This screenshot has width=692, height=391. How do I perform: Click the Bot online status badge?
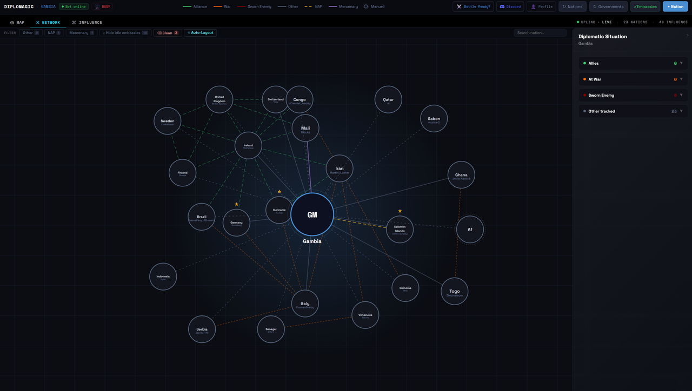coord(74,6)
